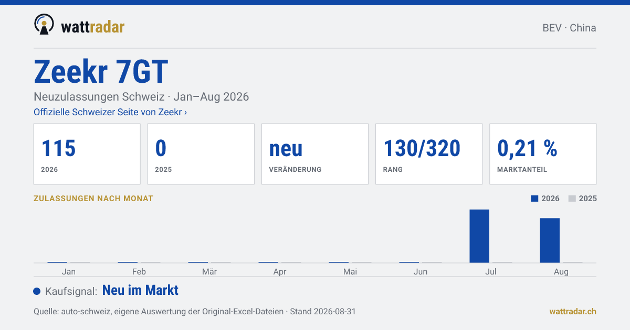Screen dimensions: 630x330
Task: Open 'Offizielle Schweizer Seite von Zeekr' link
Action: 110,112
